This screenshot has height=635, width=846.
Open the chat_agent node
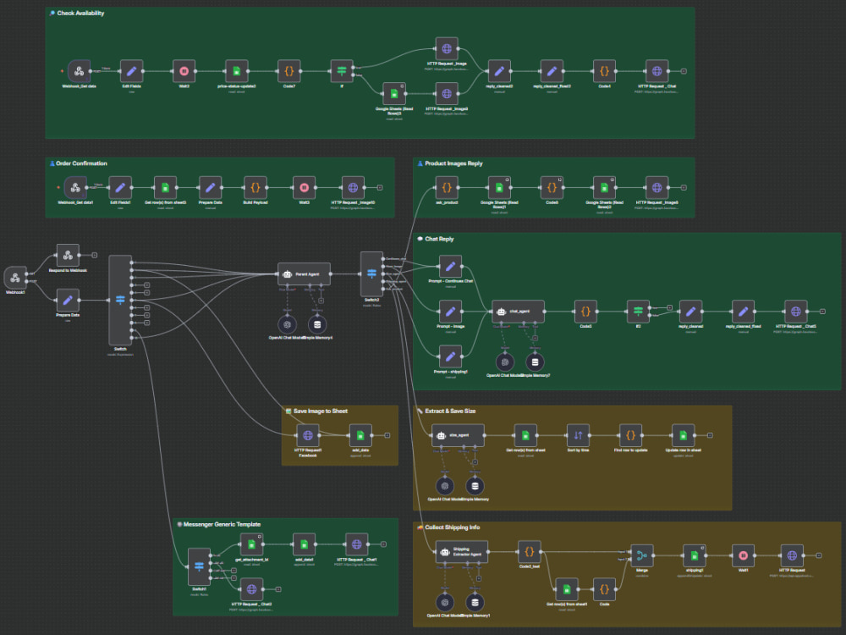click(x=518, y=311)
